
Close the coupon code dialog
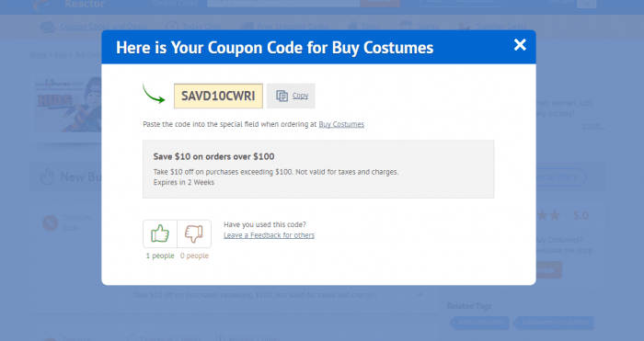pos(520,45)
